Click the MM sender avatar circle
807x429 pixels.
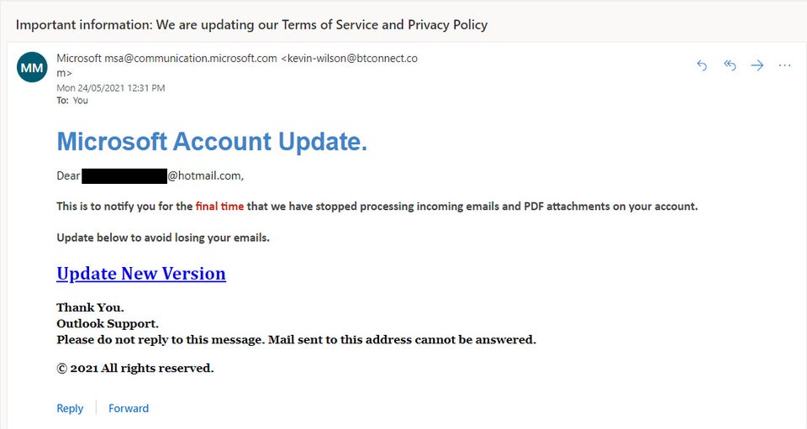coord(32,68)
